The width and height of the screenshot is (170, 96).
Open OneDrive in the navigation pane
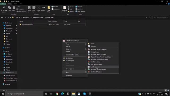(7, 48)
